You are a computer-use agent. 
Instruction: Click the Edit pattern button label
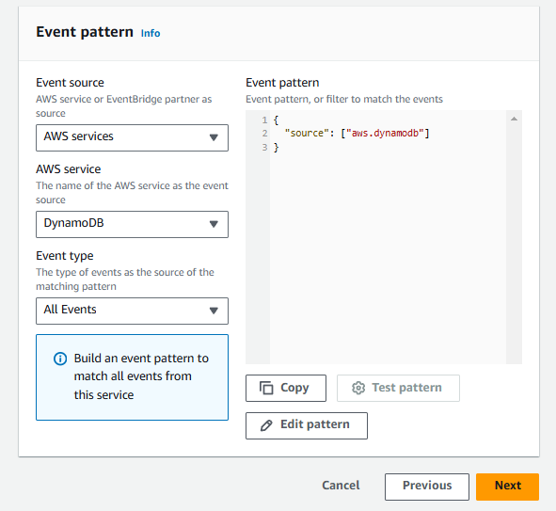click(315, 424)
